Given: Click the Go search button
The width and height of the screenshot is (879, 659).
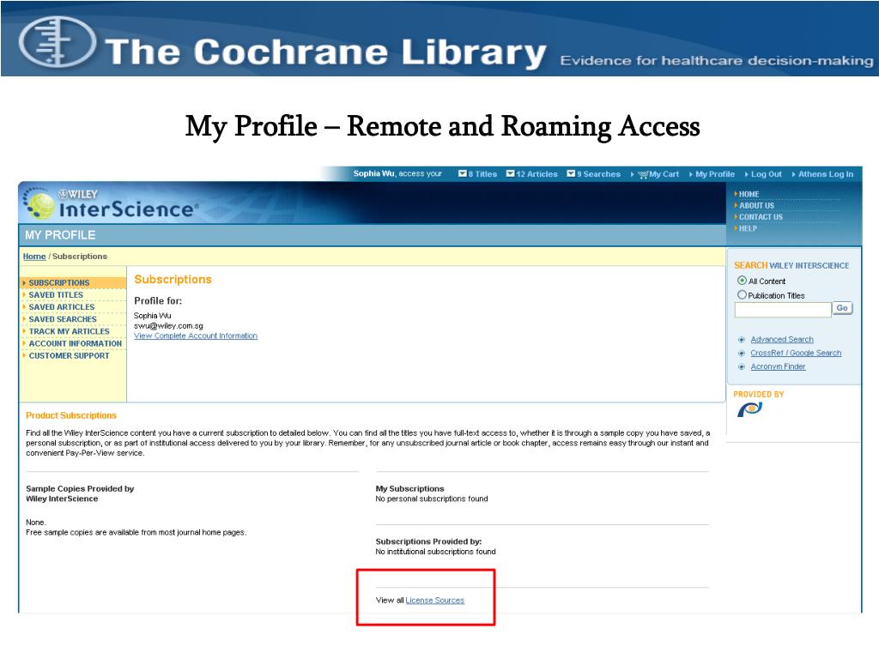Looking at the screenshot, I should (x=842, y=308).
